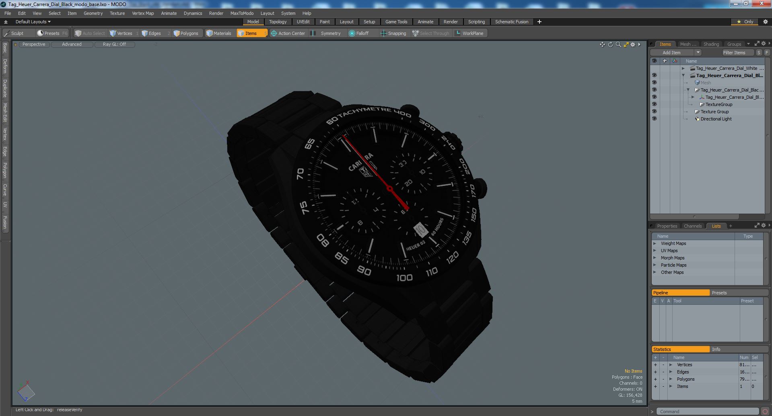Open the Vertex Map menu
The image size is (772, 416).
[x=143, y=13]
